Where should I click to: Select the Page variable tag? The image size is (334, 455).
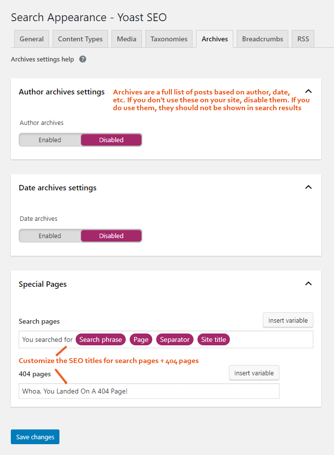click(x=141, y=339)
